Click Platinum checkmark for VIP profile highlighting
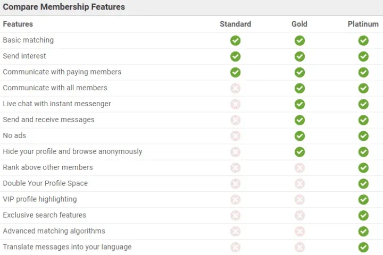Screen dimensions: 383x255 coord(363,200)
